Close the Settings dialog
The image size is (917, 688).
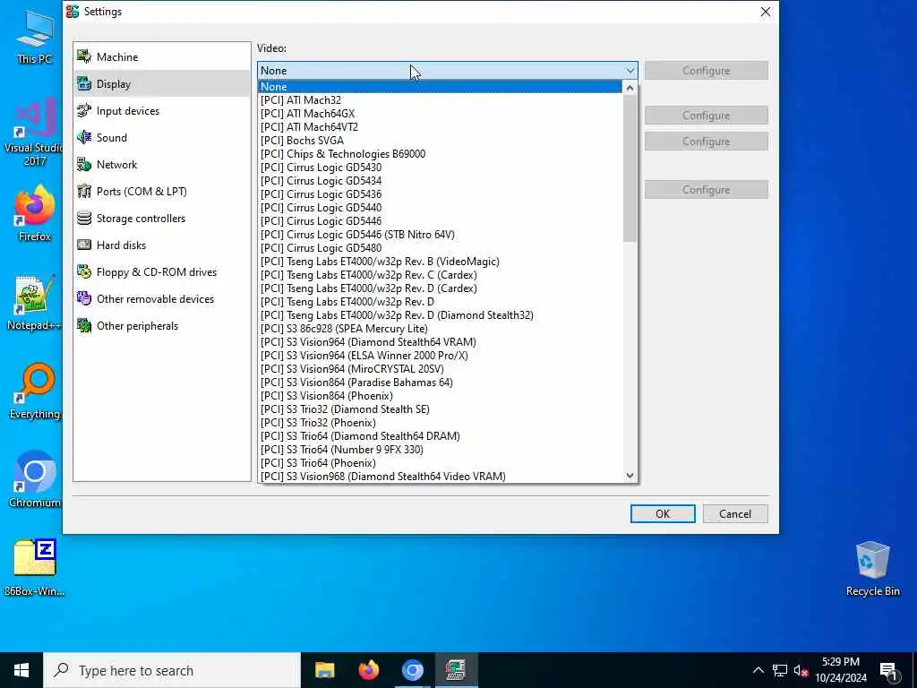coord(765,12)
